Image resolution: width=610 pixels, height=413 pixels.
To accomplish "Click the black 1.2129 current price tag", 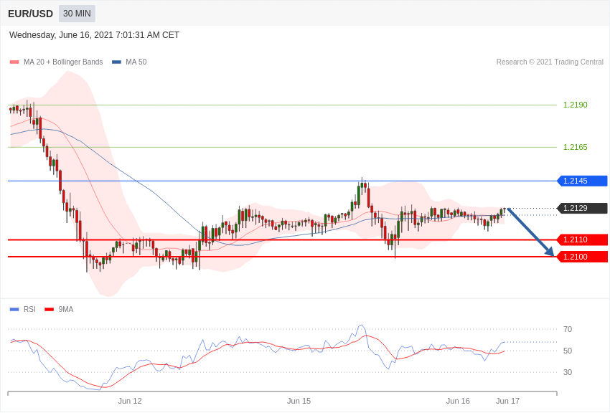I will coord(583,208).
